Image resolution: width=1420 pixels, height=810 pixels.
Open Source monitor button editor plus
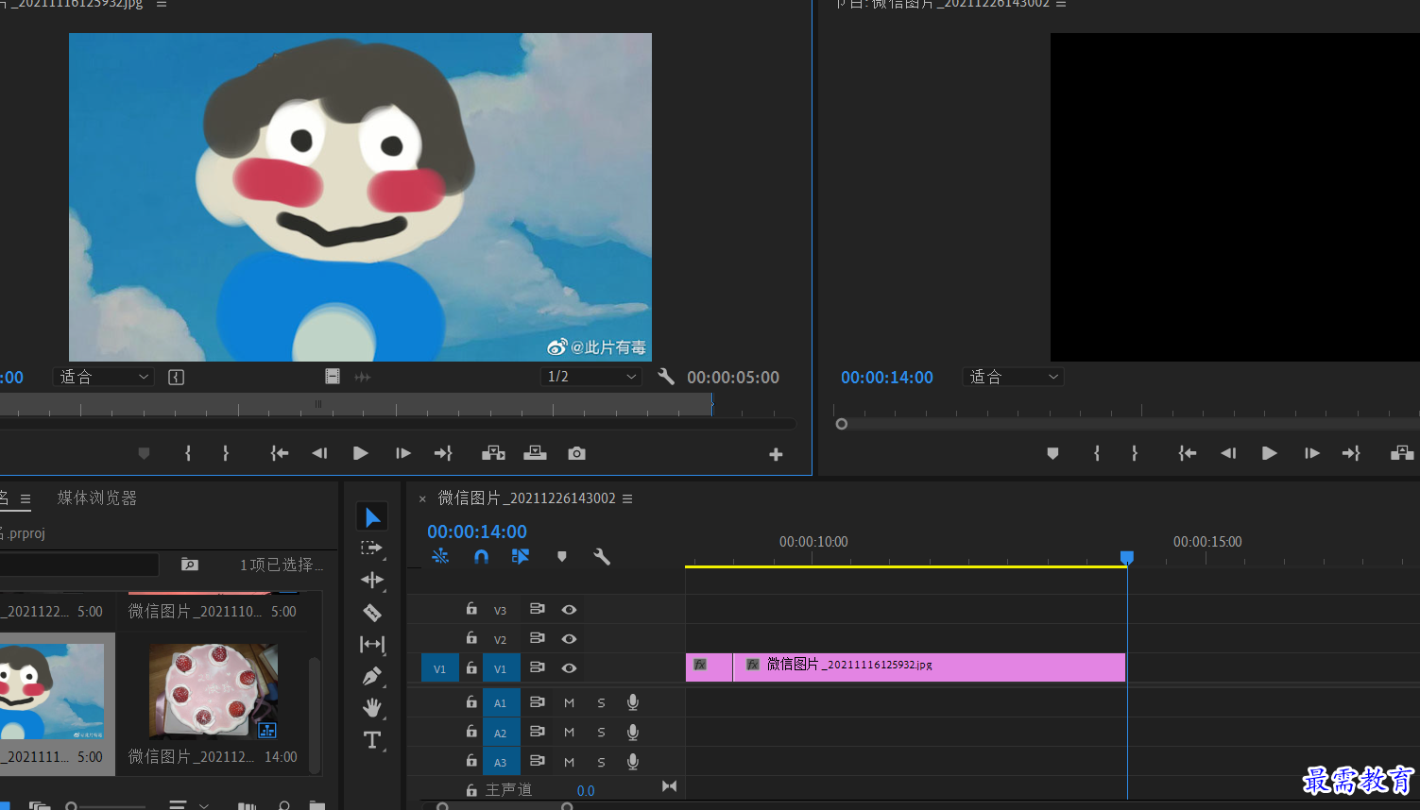(x=776, y=455)
